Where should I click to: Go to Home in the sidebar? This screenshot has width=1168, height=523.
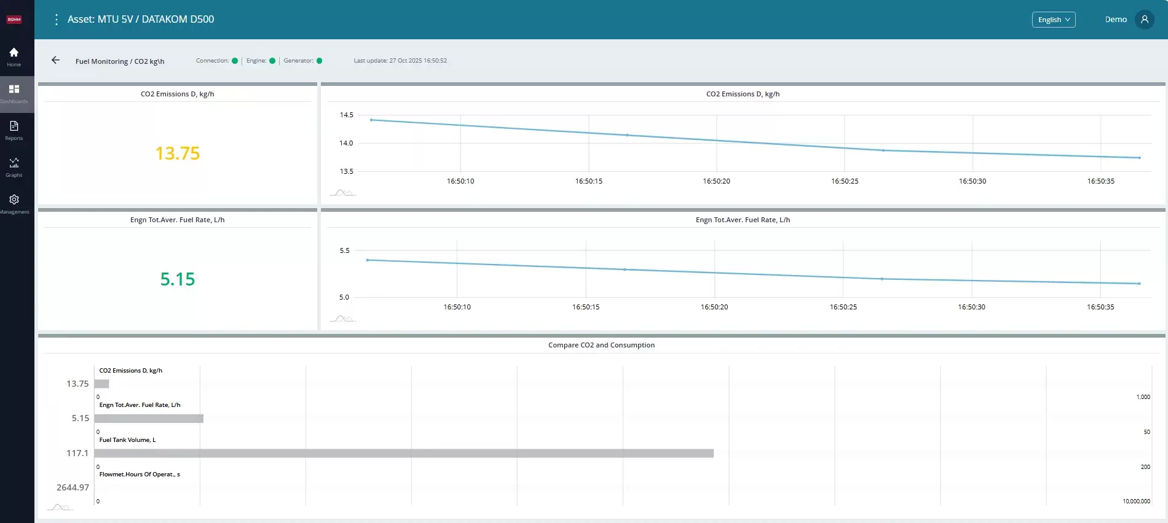[14, 57]
